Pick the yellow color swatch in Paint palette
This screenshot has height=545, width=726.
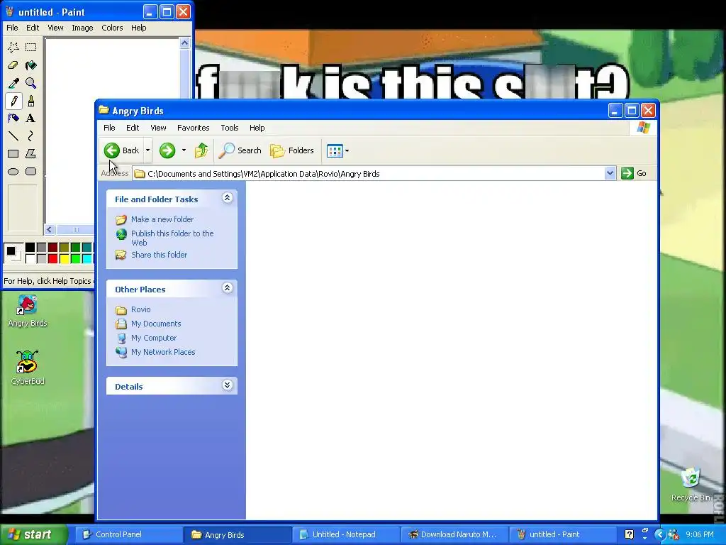65,258
